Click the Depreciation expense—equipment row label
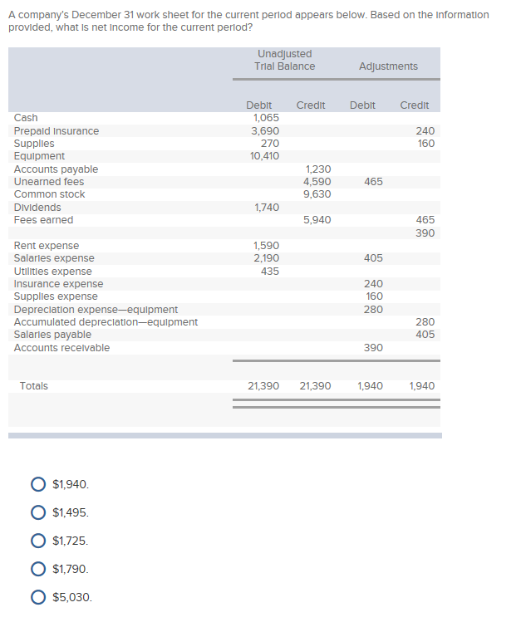Screen dimensions: 516x622 pyautogui.click(x=96, y=310)
